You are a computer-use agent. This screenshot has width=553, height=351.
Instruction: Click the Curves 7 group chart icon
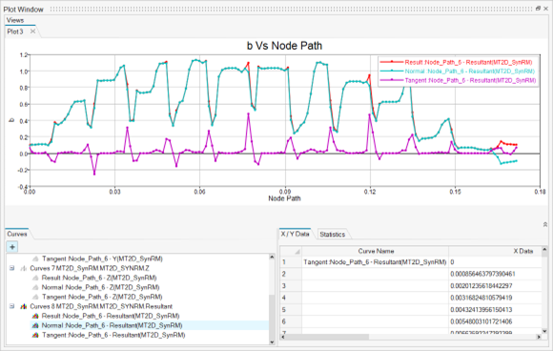click(x=23, y=268)
